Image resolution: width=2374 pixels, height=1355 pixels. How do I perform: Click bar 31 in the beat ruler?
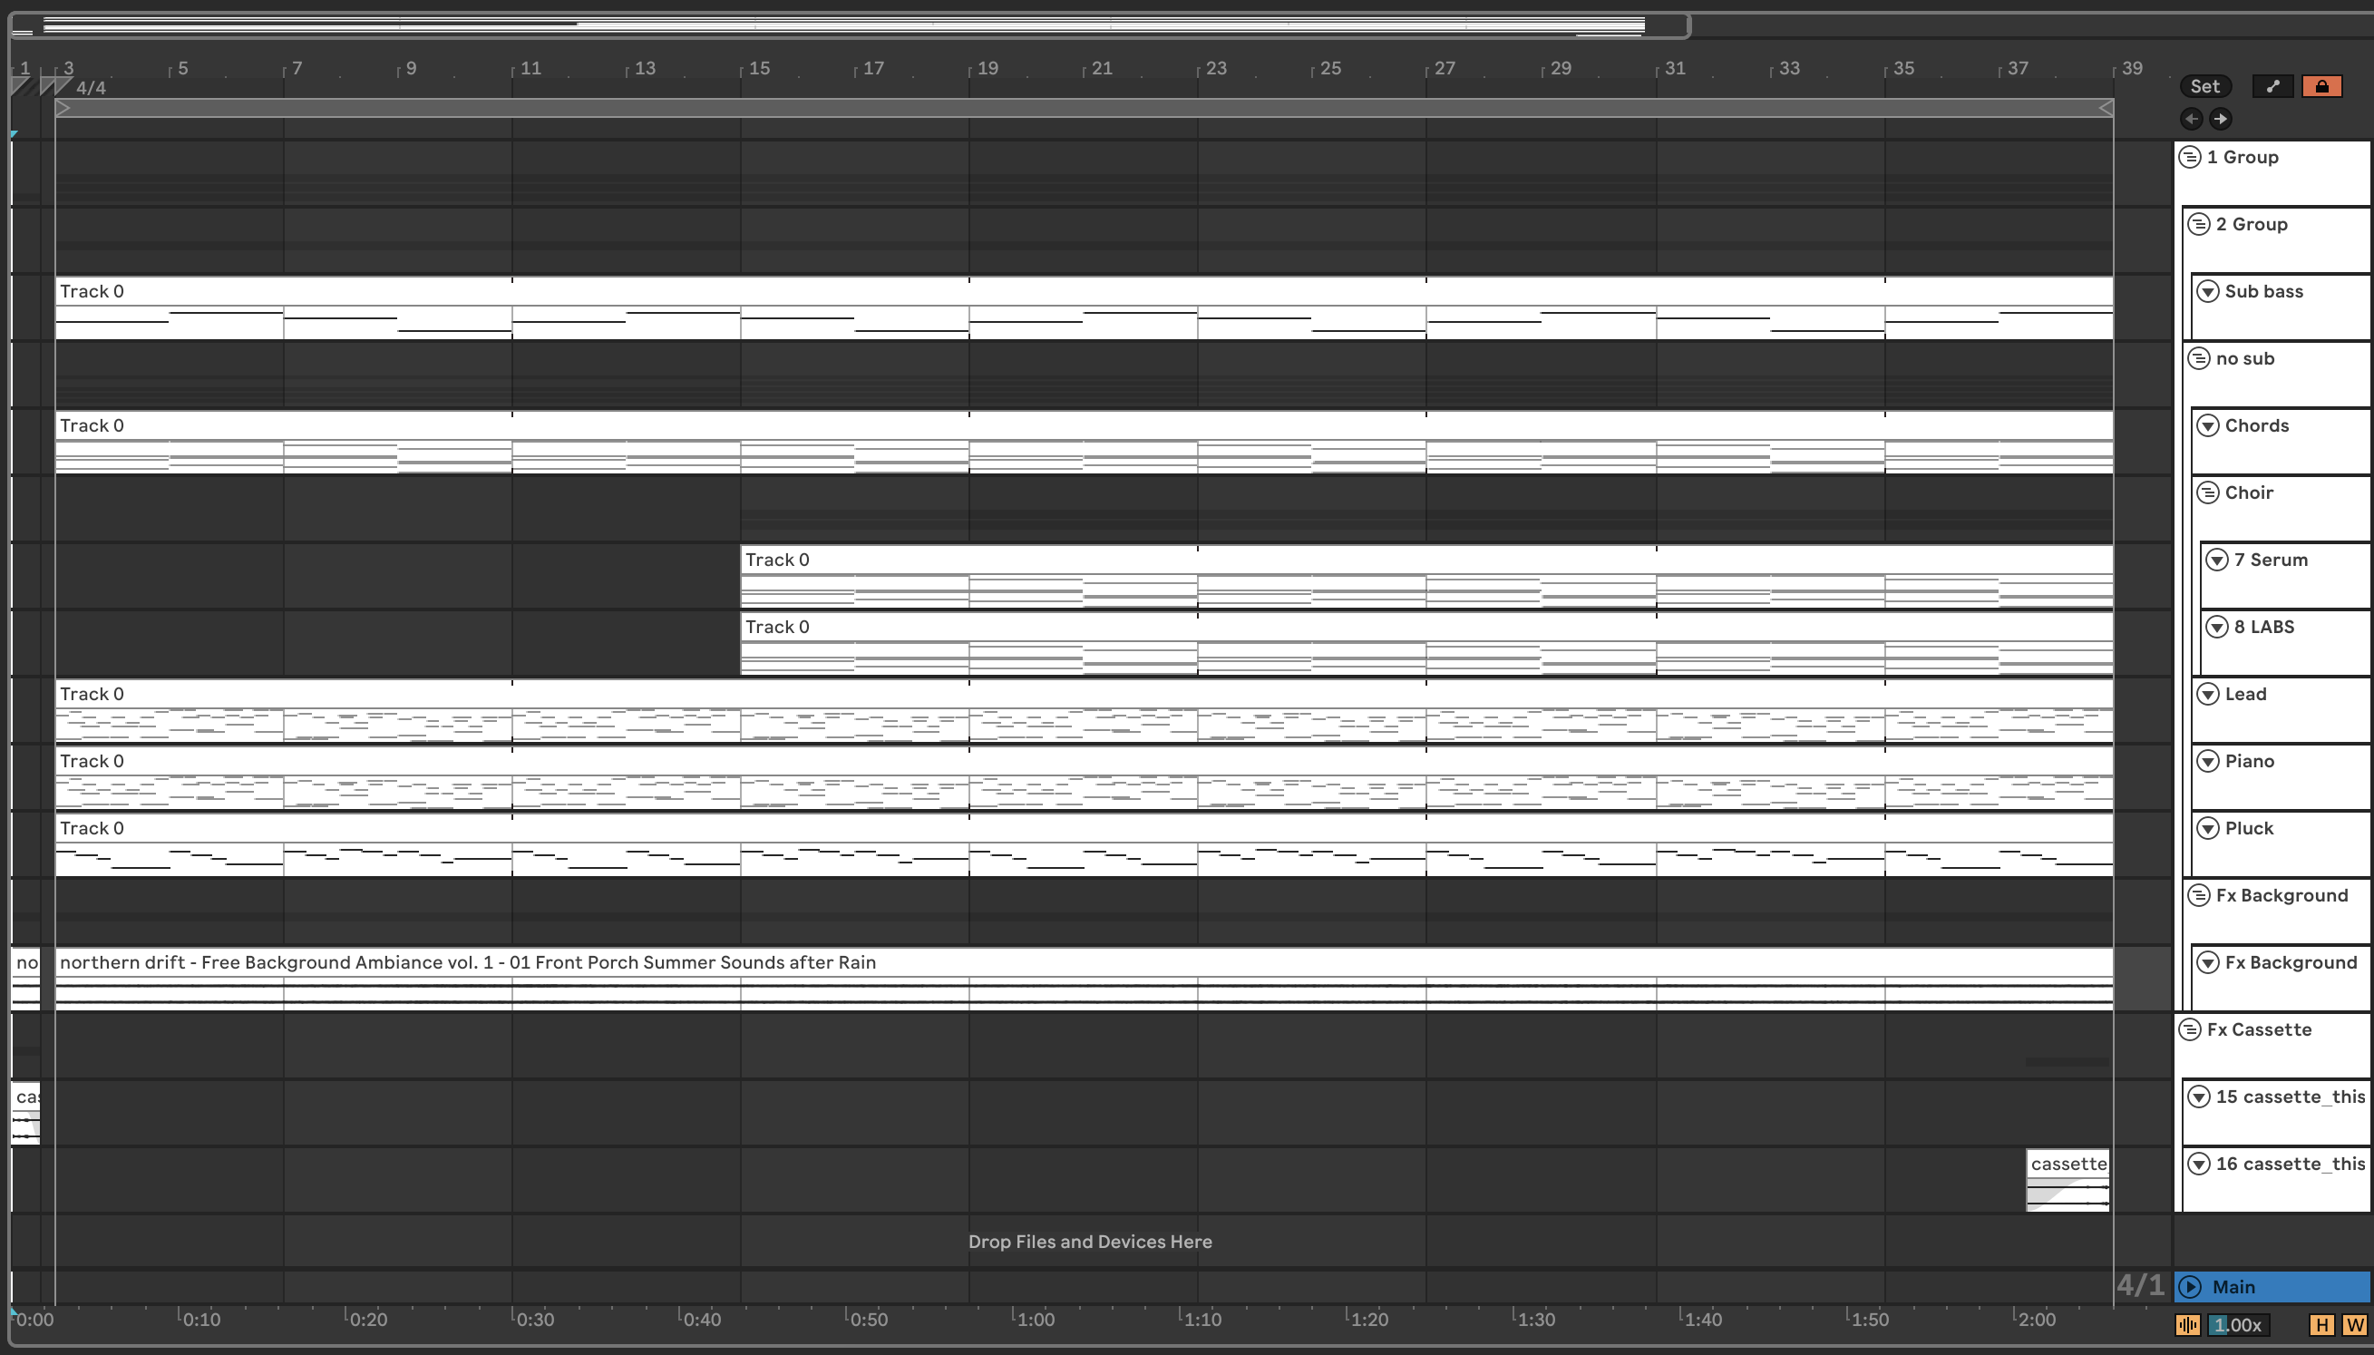[x=1675, y=68]
